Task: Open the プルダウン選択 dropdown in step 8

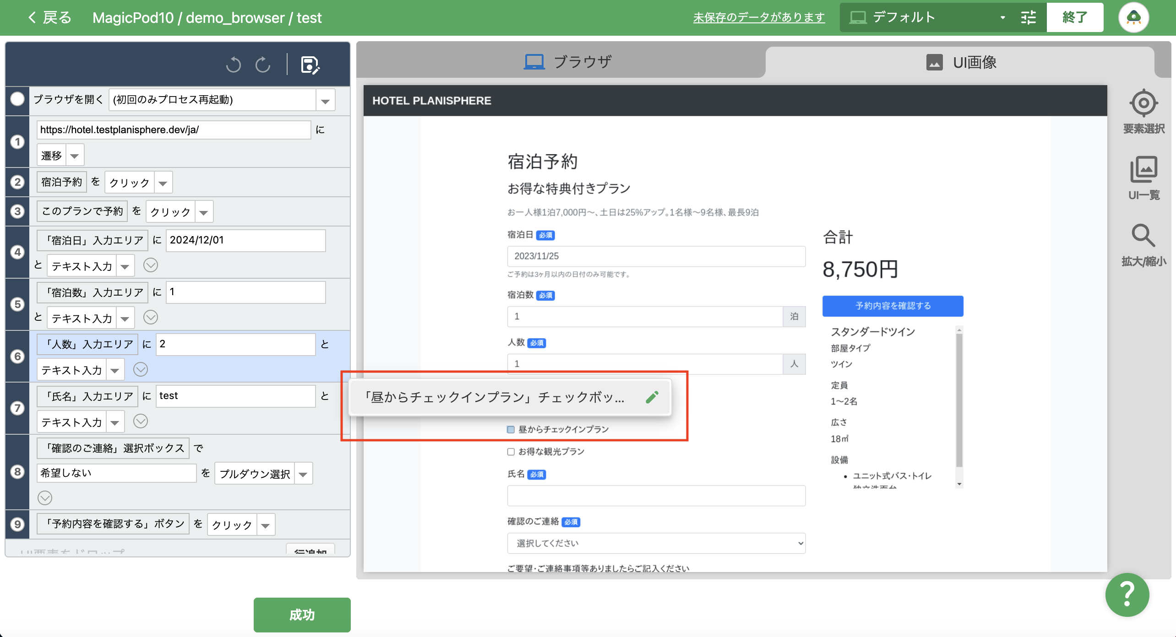Action: pyautogui.click(x=303, y=474)
